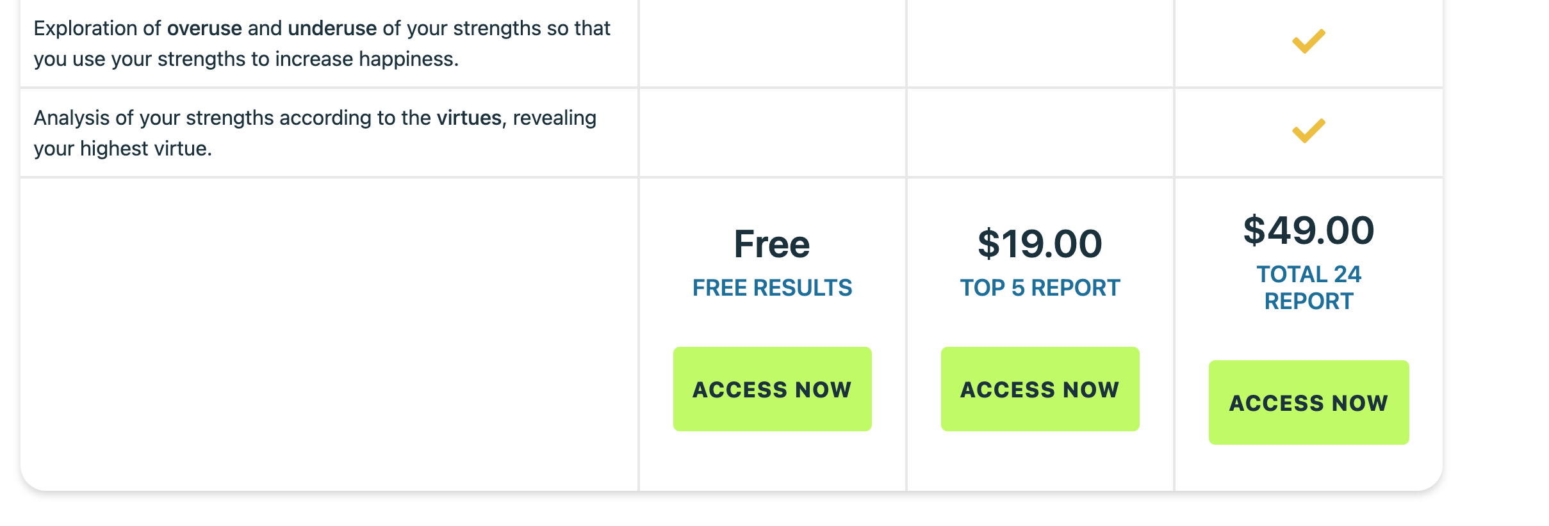Image resolution: width=1549 pixels, height=526 pixels.
Task: Click the bold word "virtues"
Action: pyautogui.click(x=469, y=118)
